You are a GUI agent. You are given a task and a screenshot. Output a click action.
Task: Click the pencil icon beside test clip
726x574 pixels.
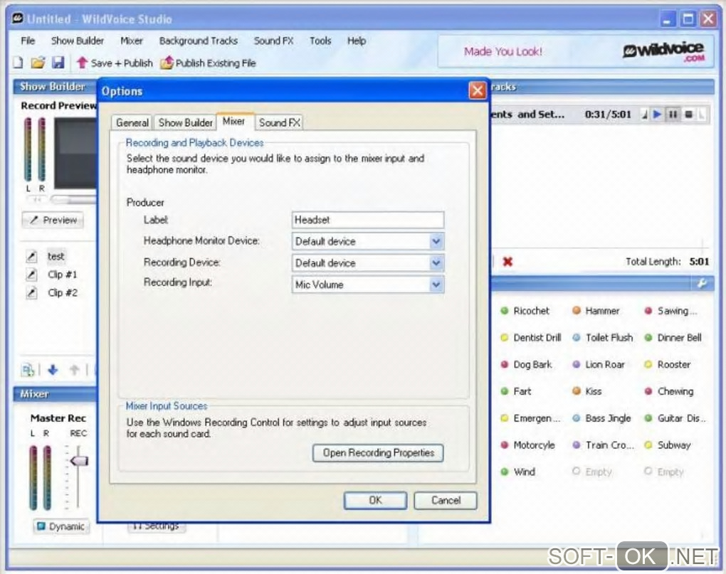tap(31, 257)
